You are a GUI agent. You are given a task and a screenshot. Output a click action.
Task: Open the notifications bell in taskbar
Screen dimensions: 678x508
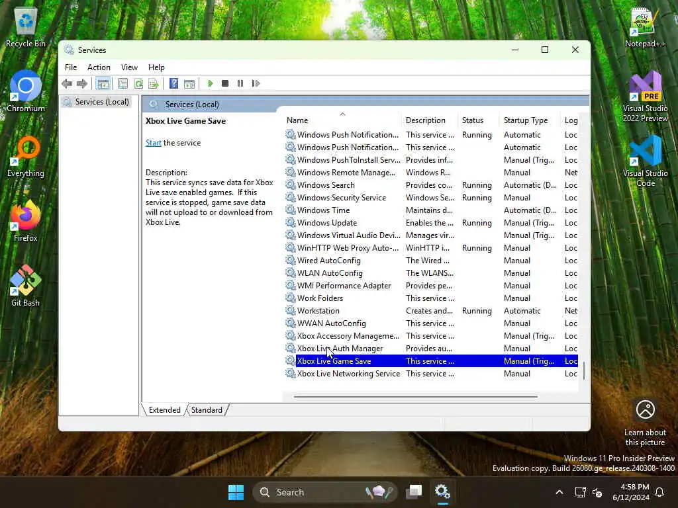[659, 492]
